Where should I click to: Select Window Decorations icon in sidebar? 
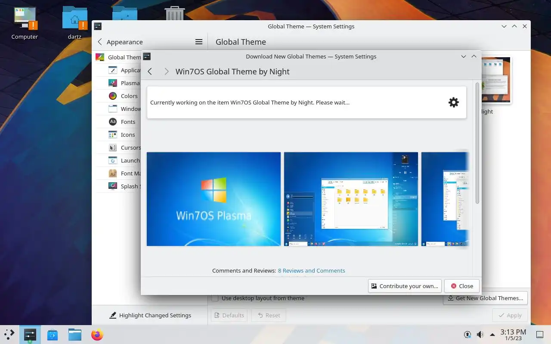[113, 109]
